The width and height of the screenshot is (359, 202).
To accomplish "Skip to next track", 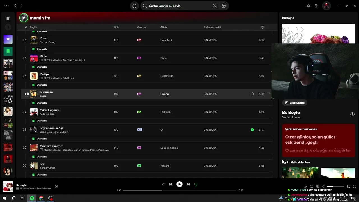I will tap(188, 184).
